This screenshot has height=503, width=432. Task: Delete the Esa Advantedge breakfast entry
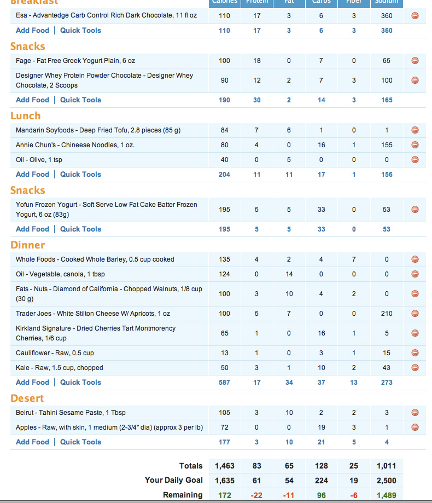[x=415, y=15]
